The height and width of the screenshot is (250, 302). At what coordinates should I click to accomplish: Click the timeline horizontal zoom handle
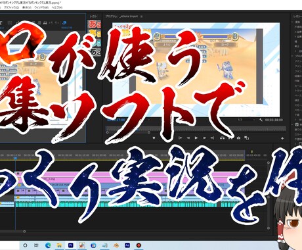click(x=24, y=232)
